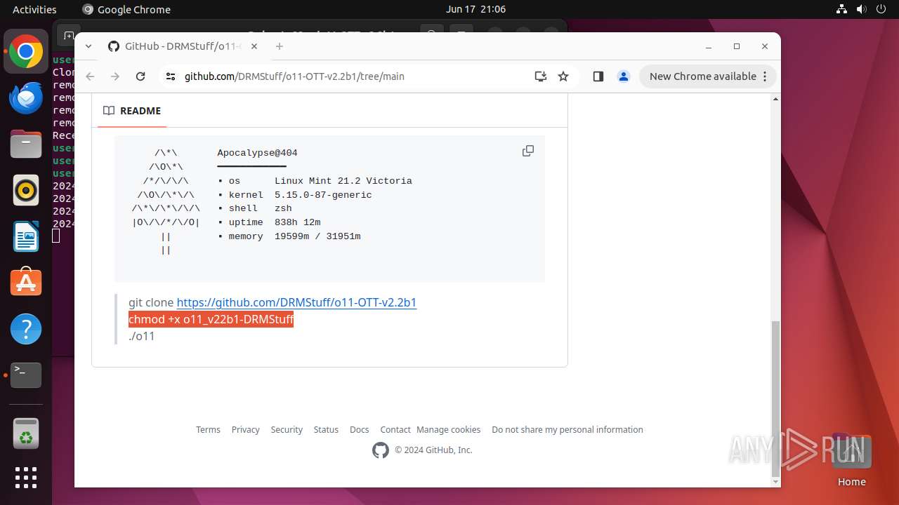Reload the GitHub page
Image resolution: width=899 pixels, height=505 pixels.
tap(140, 76)
